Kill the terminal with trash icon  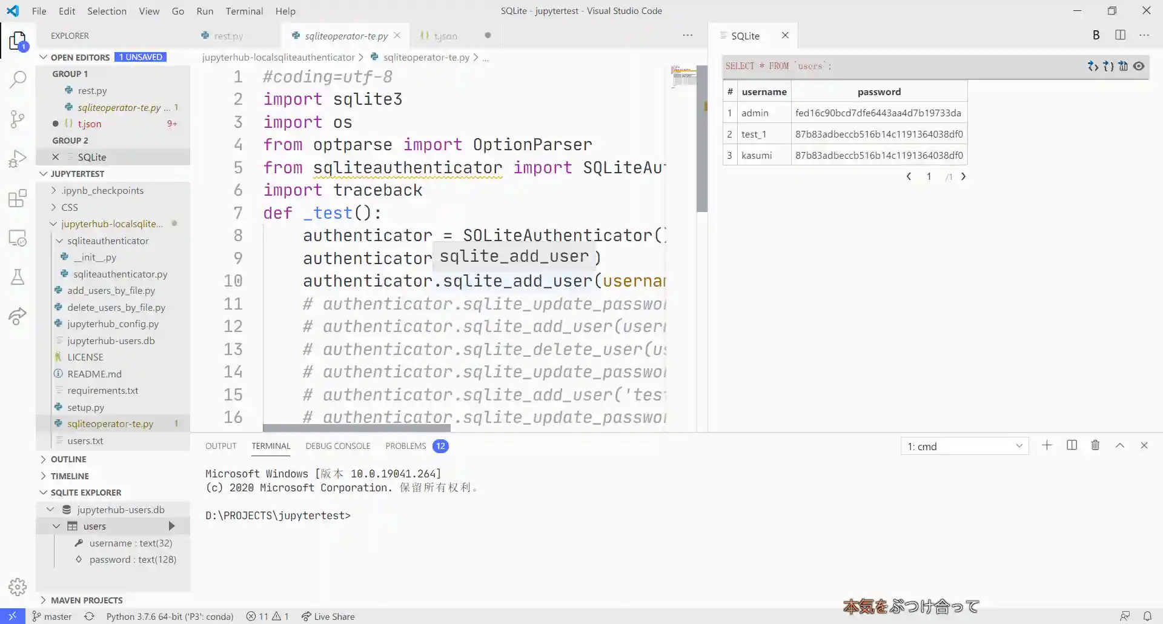click(1095, 445)
